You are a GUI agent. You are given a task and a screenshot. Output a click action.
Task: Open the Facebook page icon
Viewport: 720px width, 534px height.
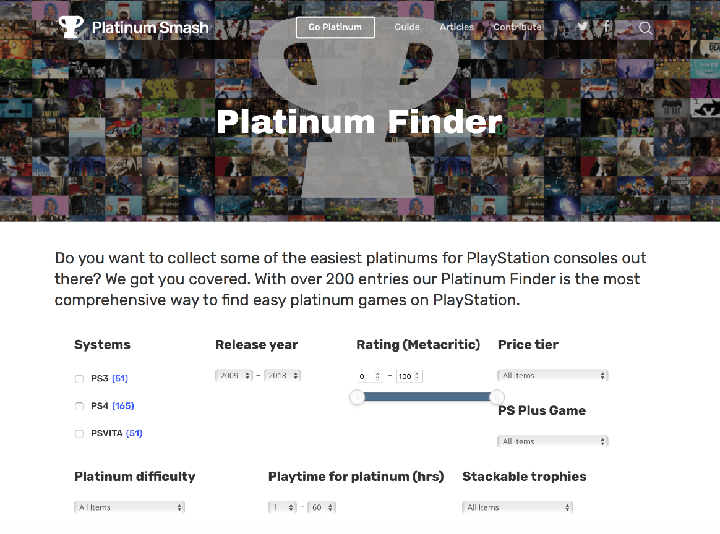[606, 27]
